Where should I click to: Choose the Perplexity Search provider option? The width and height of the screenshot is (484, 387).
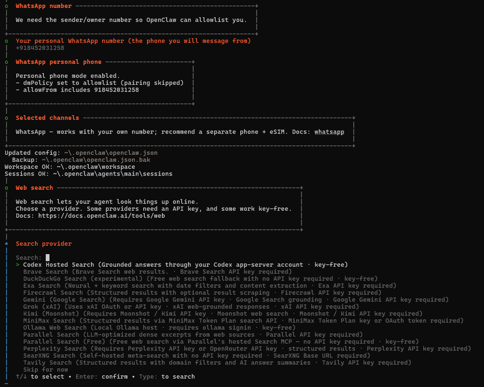(x=247, y=348)
